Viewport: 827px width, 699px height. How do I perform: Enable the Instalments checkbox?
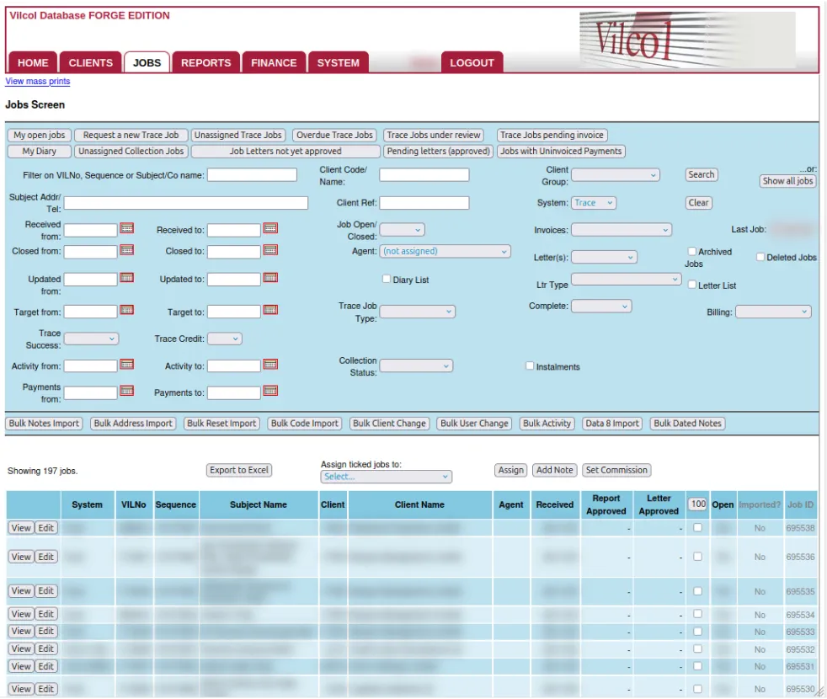[x=530, y=365]
